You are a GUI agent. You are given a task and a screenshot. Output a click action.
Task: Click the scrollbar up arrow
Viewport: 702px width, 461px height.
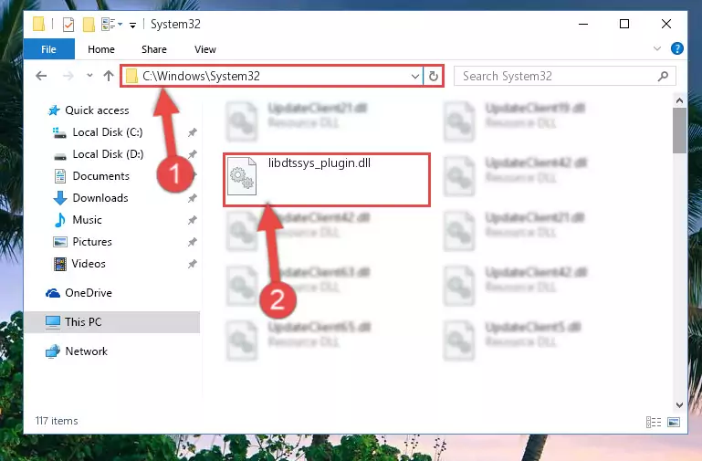click(x=679, y=100)
